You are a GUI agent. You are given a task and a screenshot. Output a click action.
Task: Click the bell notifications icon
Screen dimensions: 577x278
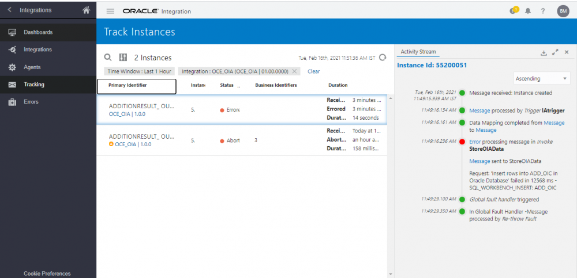click(528, 11)
